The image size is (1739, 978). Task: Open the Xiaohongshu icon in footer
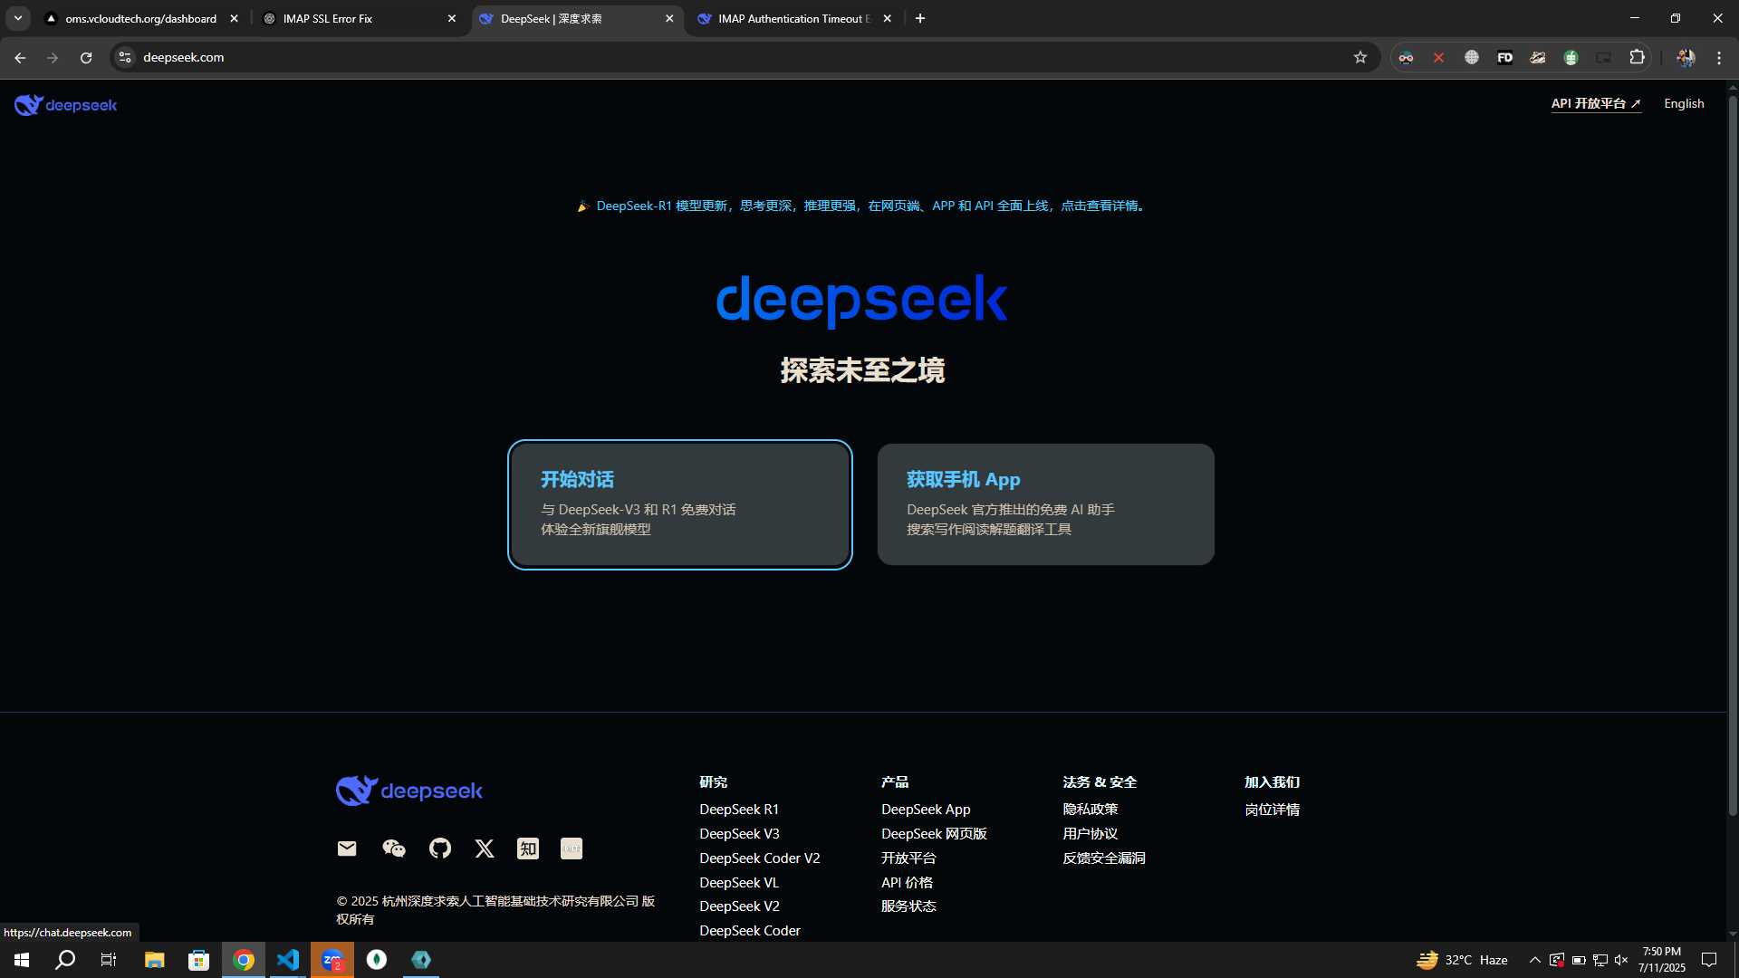coord(572,849)
